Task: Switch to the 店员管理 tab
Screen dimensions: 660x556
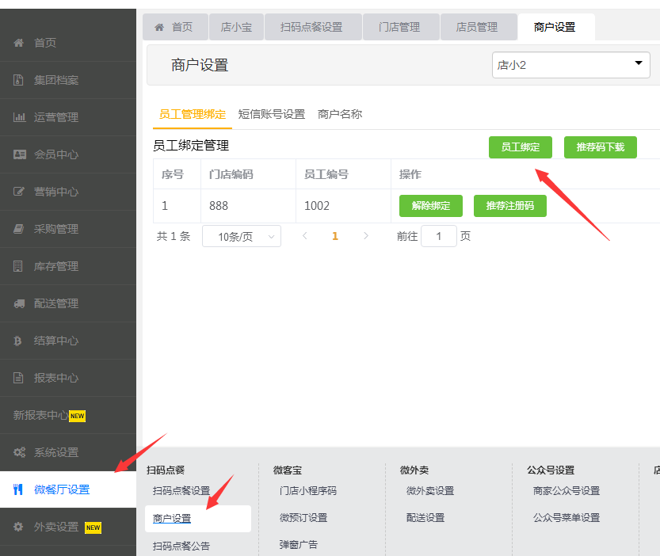Action: click(479, 27)
